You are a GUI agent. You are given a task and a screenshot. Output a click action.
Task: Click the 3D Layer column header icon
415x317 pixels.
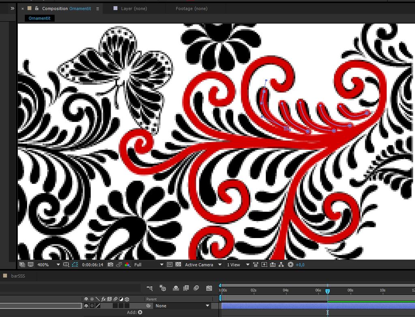(x=127, y=299)
